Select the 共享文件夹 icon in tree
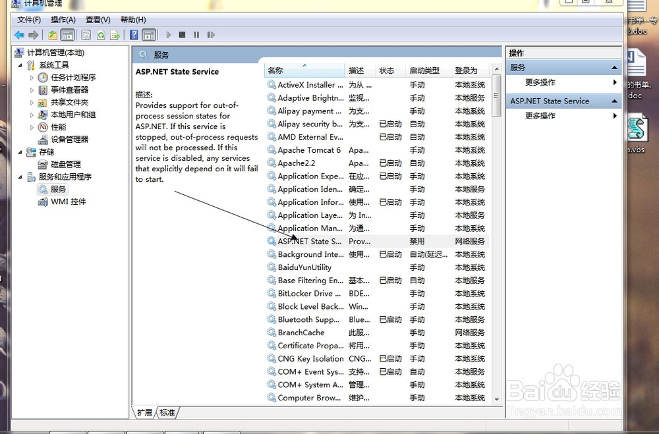 click(x=43, y=103)
